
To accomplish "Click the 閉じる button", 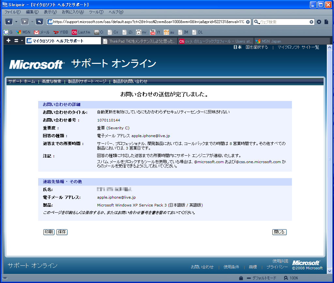I will pos(279,232).
